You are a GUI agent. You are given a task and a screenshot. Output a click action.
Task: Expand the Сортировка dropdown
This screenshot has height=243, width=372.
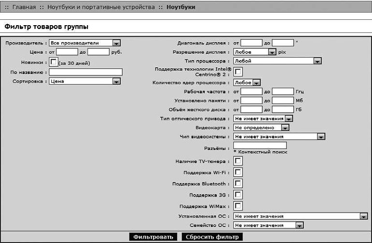tap(85, 81)
